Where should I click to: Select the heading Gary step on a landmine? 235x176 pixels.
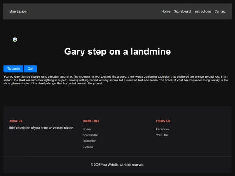(x=117, y=52)
